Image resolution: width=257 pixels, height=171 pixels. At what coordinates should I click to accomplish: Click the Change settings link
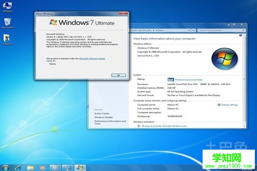click(229, 105)
